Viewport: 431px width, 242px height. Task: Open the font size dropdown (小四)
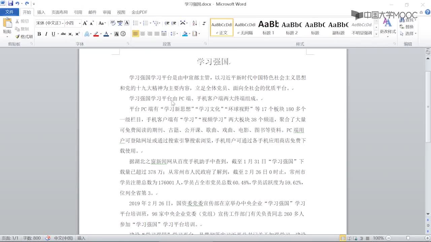pos(79,23)
